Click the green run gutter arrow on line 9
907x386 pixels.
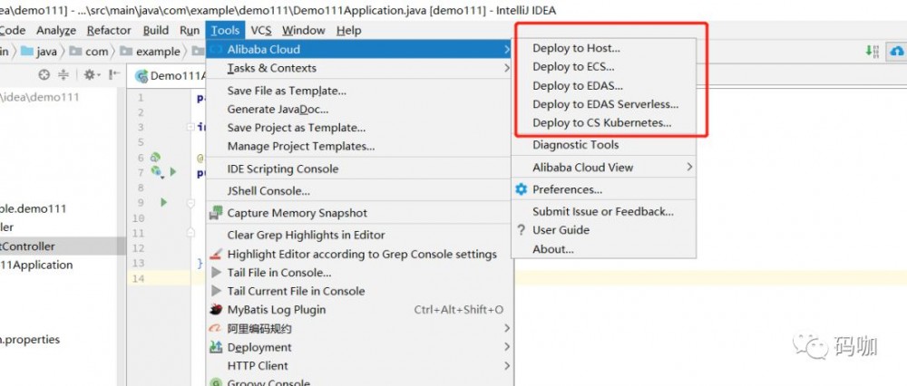(x=164, y=202)
